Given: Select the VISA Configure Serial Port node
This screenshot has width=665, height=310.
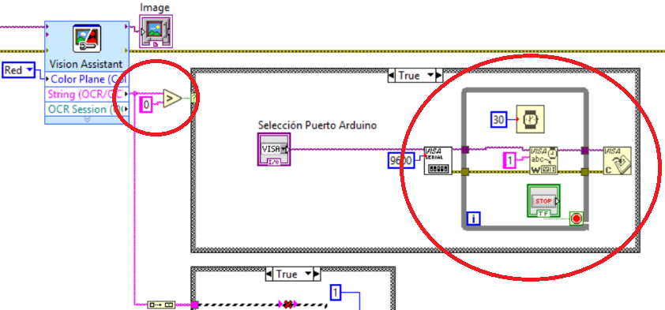Looking at the screenshot, I should tap(438, 160).
